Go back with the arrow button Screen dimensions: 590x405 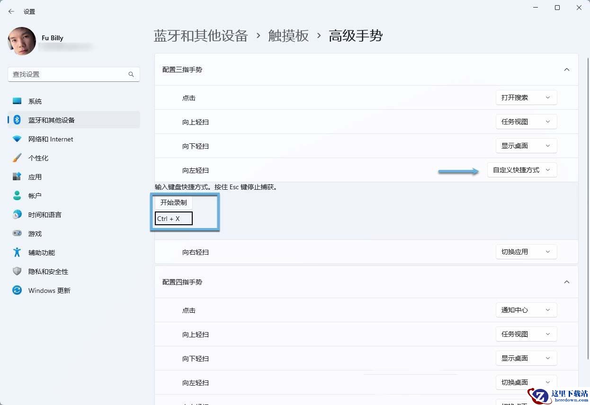(x=11, y=11)
